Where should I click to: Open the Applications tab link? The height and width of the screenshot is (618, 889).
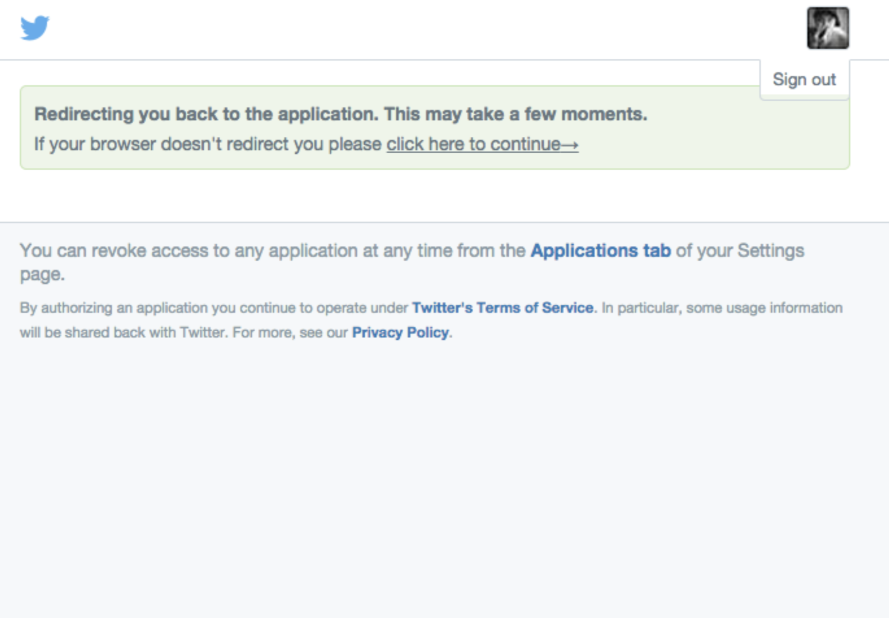601,251
